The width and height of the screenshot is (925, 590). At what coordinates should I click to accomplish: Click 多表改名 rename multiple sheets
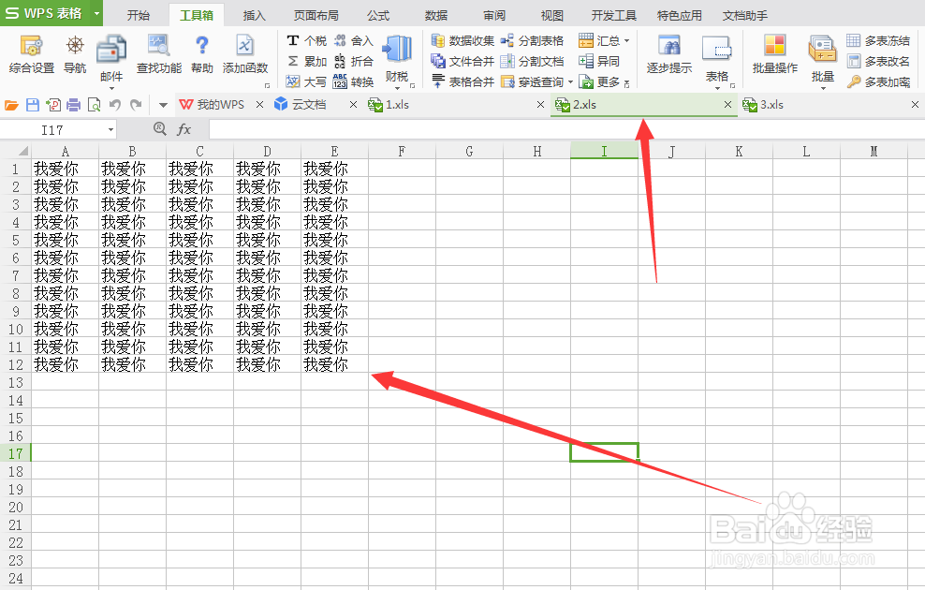coord(878,61)
